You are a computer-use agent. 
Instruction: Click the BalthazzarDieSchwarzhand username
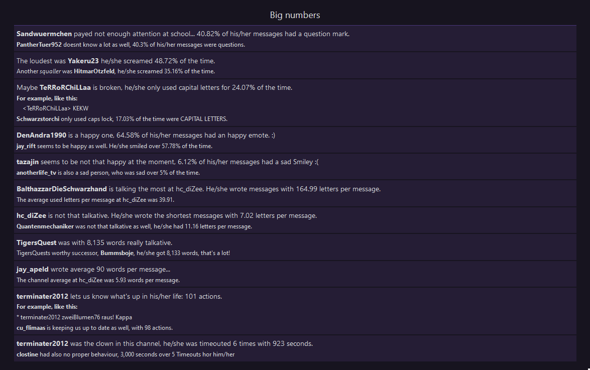pos(62,189)
